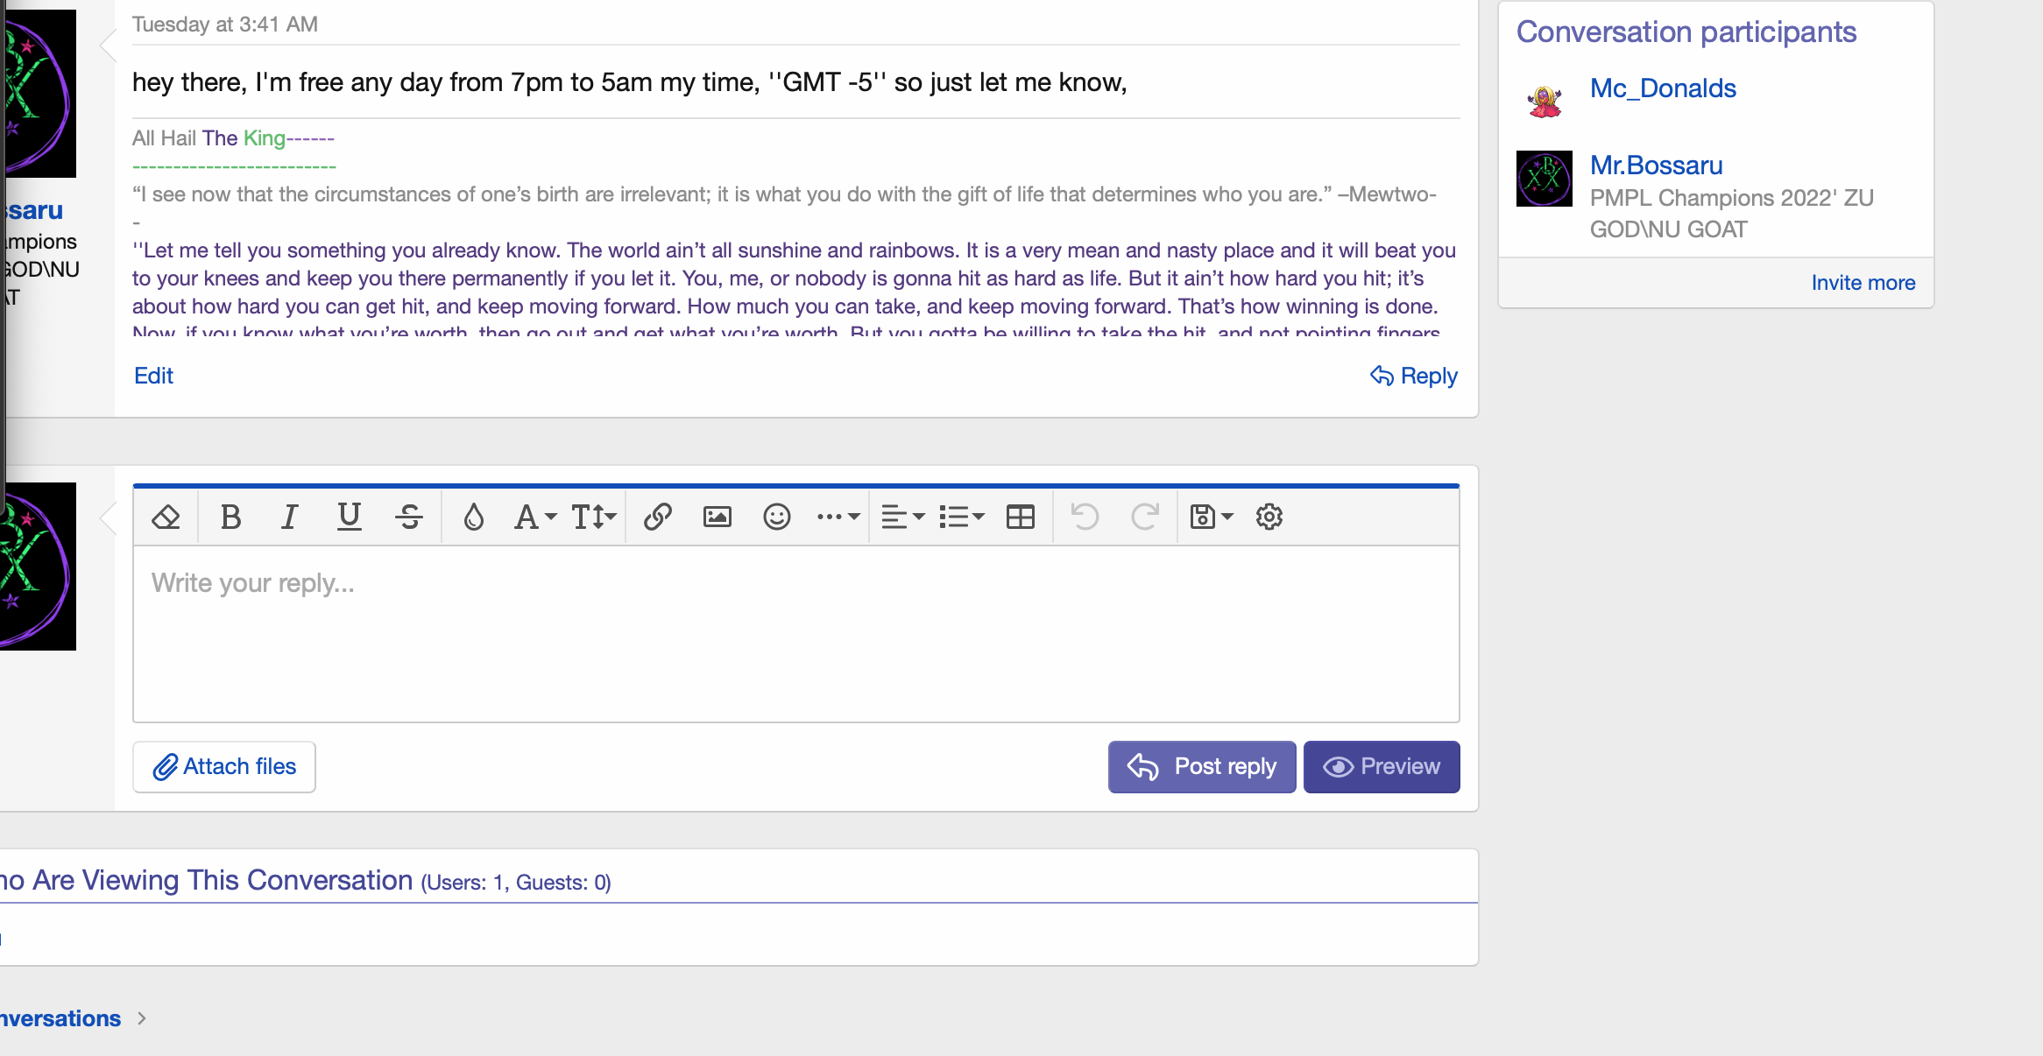Insert a link with the chain icon
Viewport: 2043px width, 1056px height.
pyautogui.click(x=658, y=517)
